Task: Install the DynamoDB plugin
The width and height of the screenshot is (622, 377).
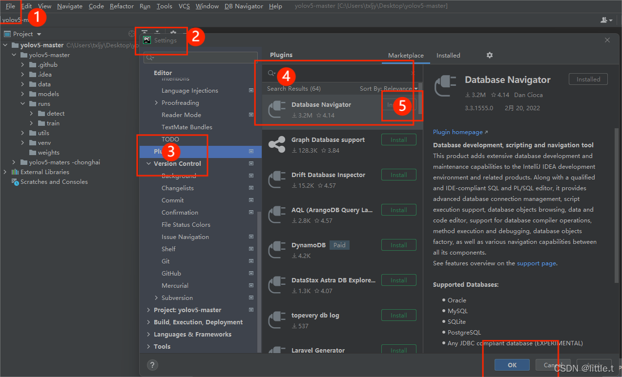Action: (398, 245)
